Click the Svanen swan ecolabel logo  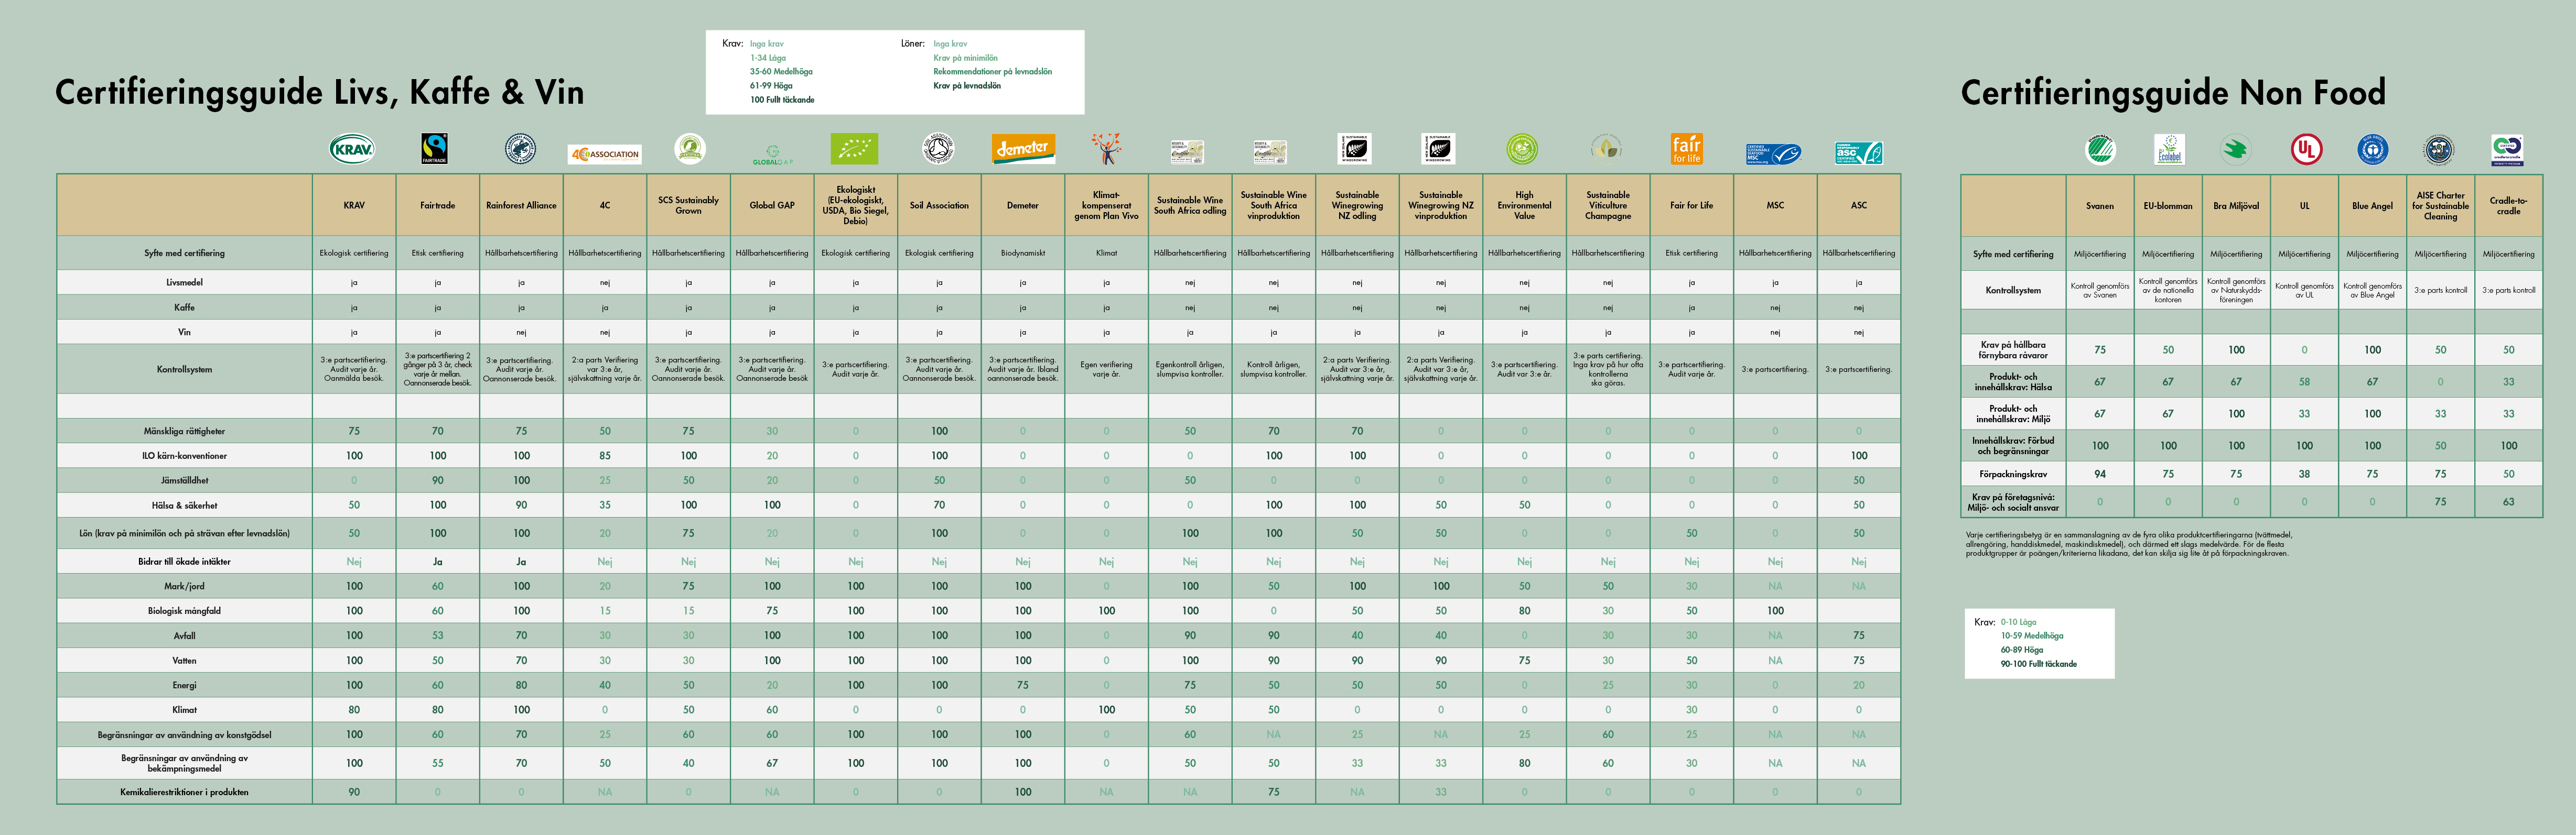pyautogui.click(x=2100, y=150)
